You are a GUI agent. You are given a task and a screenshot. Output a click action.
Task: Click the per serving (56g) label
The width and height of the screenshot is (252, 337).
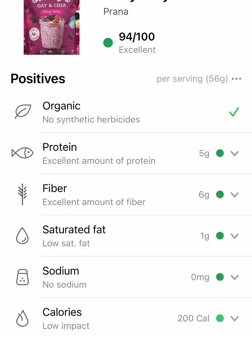pyautogui.click(x=192, y=79)
